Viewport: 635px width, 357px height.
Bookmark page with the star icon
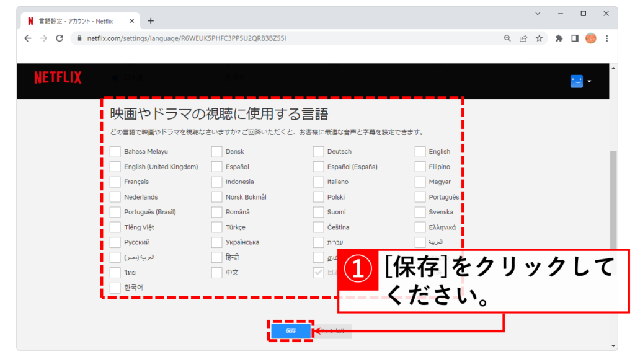click(540, 38)
